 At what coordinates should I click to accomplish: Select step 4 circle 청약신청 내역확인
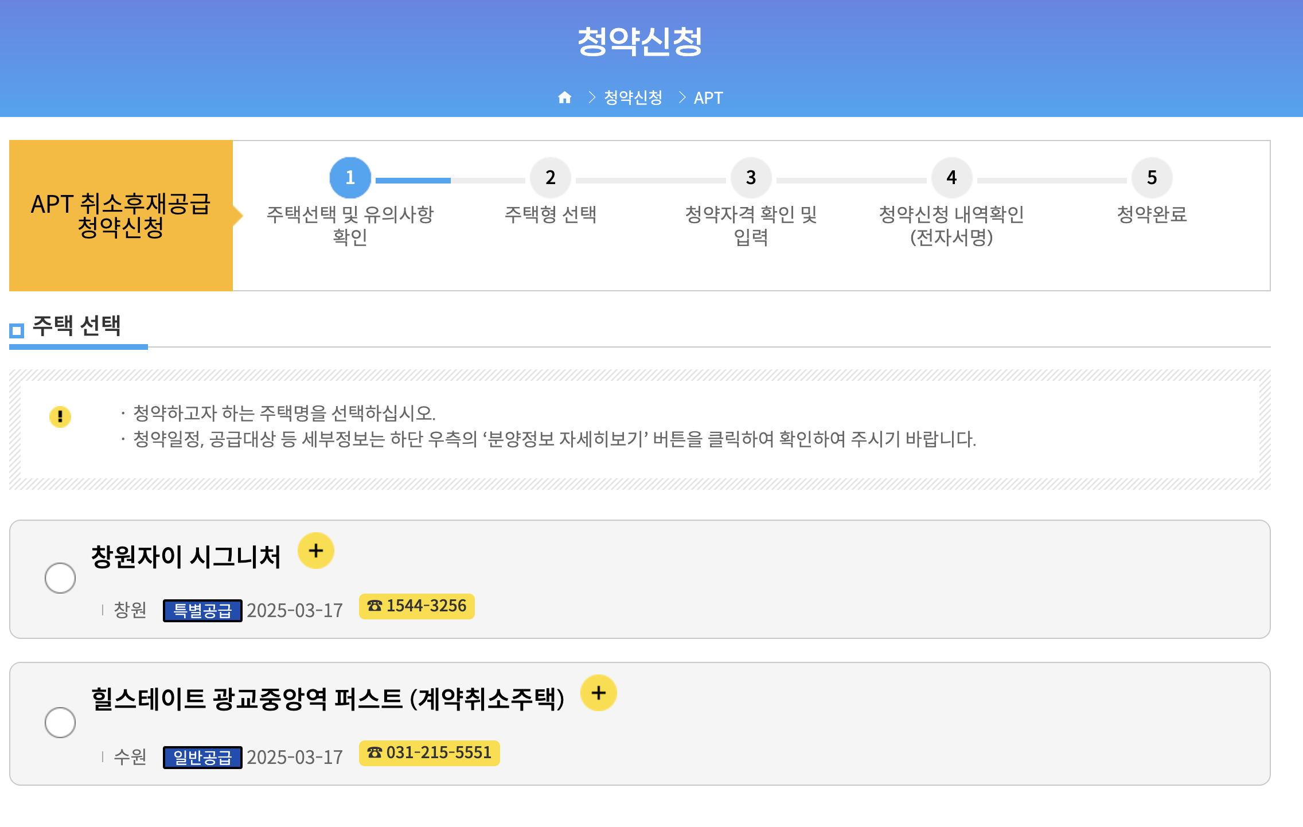pyautogui.click(x=951, y=178)
